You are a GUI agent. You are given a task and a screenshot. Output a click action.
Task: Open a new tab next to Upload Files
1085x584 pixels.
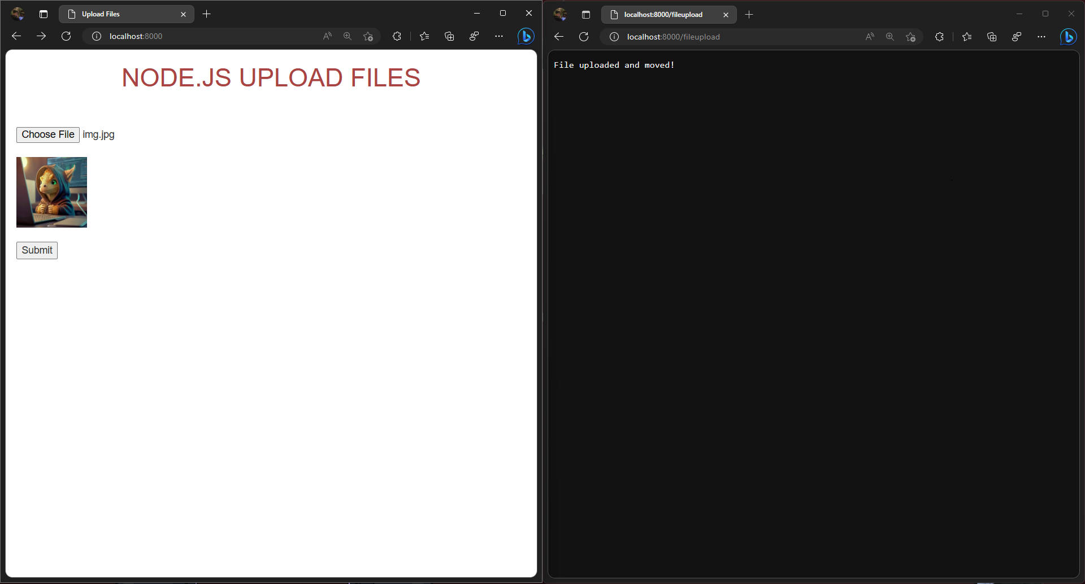[206, 14]
